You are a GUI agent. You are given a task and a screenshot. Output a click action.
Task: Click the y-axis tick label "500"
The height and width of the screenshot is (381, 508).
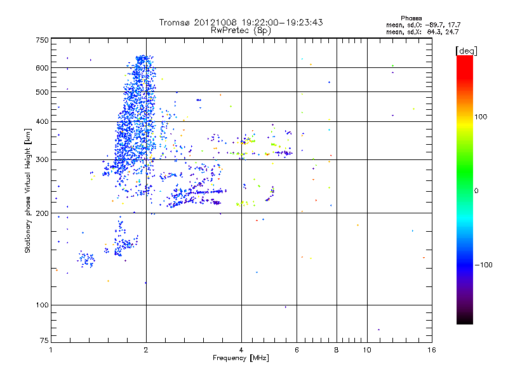pyautogui.click(x=42, y=92)
